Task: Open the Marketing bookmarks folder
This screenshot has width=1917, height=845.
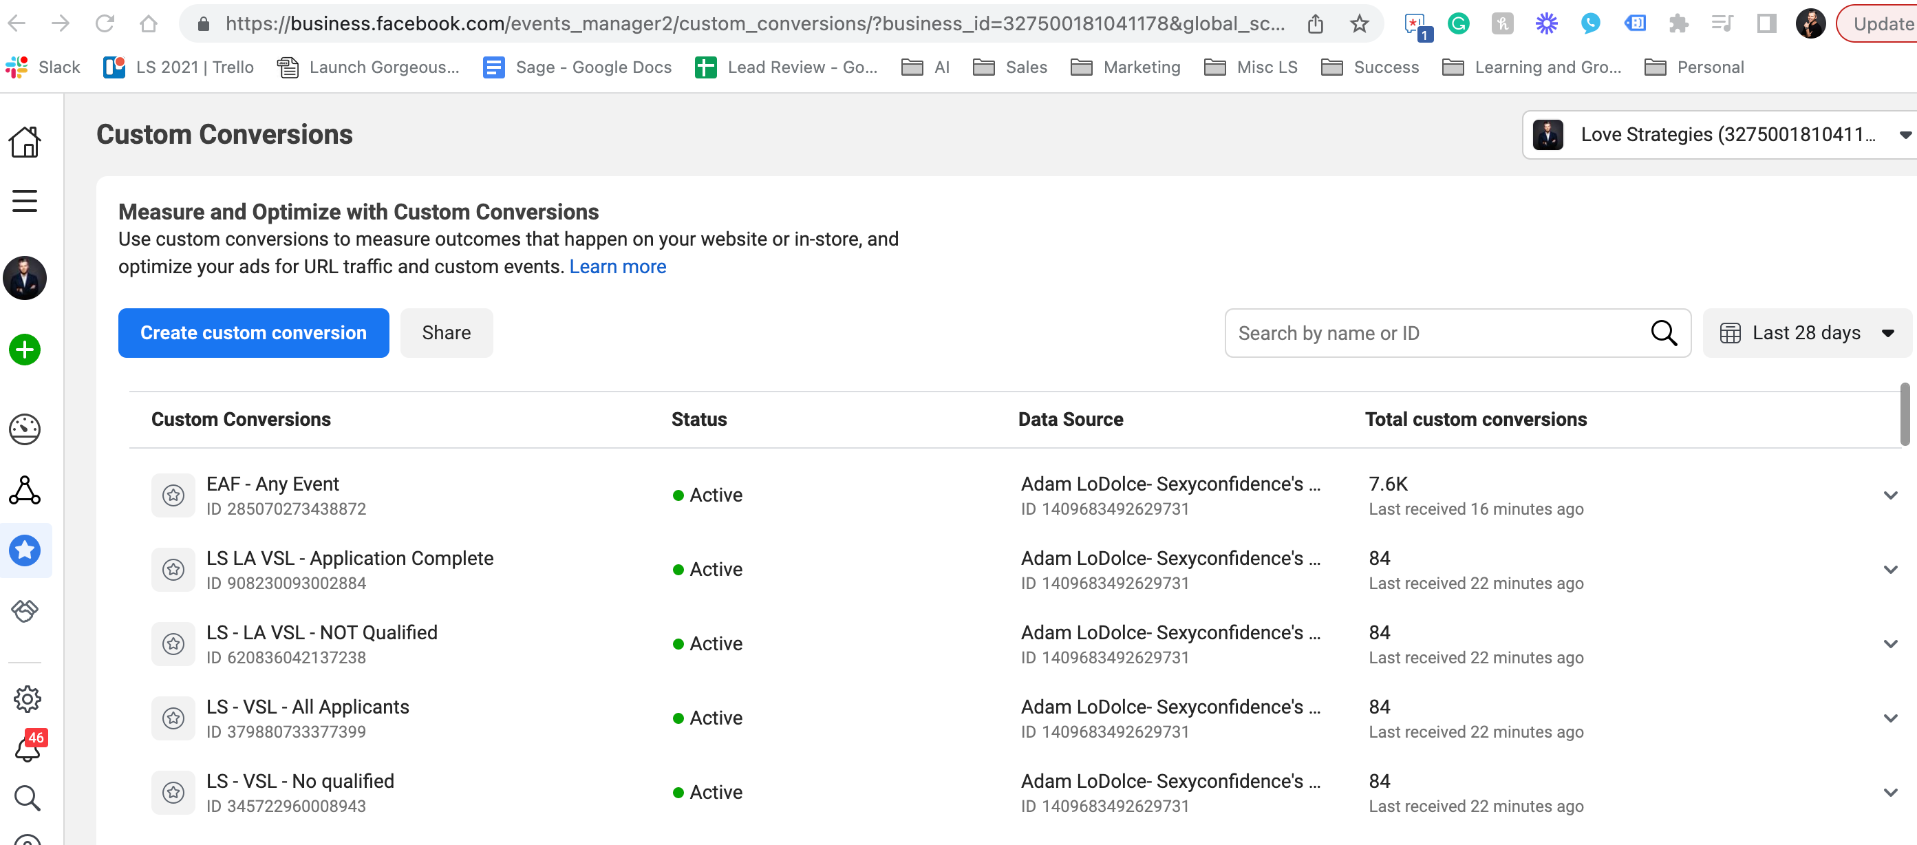Action: click(1125, 67)
